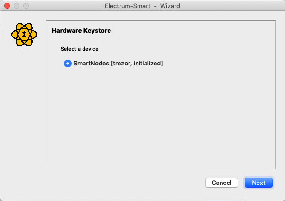Click the SmartNodes [trezor, initialized] label
The image size is (285, 201).
pyautogui.click(x=118, y=64)
